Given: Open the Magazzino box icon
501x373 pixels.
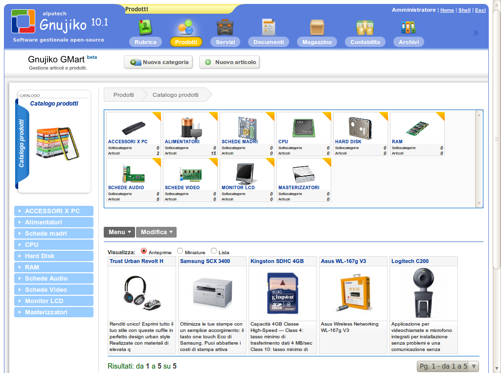Looking at the screenshot, I should pos(316,27).
